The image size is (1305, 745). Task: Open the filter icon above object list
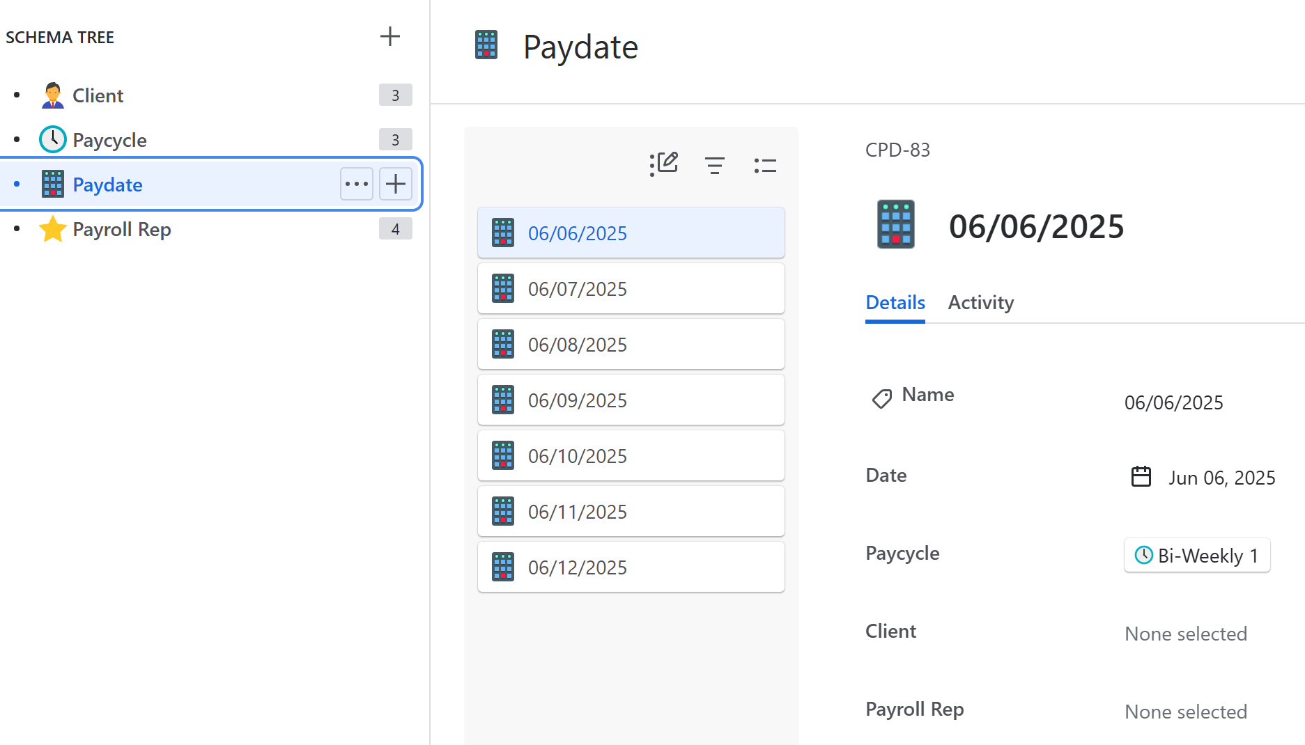click(x=715, y=165)
